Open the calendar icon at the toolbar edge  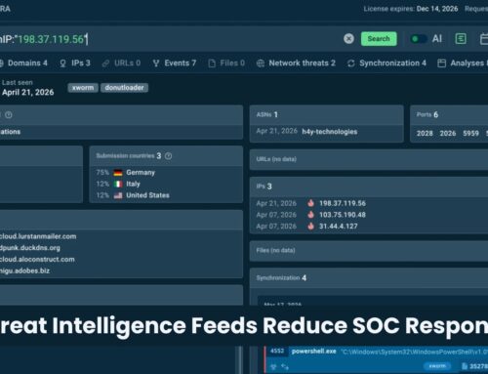click(x=484, y=39)
